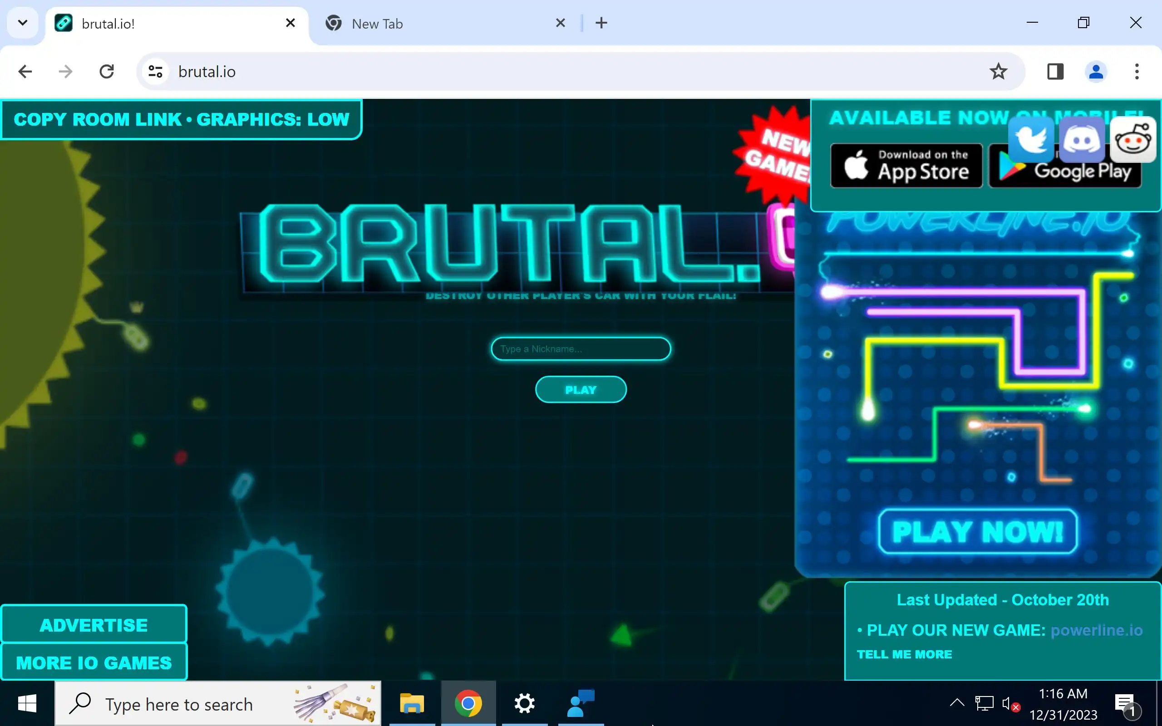The width and height of the screenshot is (1162, 726).
Task: Toggle GRAPHICS: LOW quality setting
Action: (272, 119)
